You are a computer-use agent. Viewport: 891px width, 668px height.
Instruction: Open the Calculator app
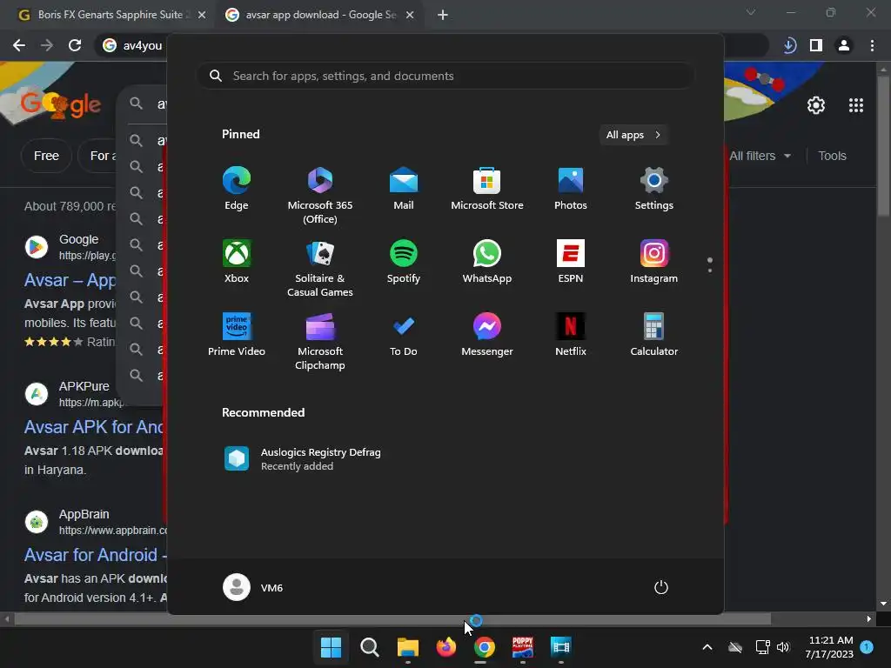pyautogui.click(x=654, y=335)
